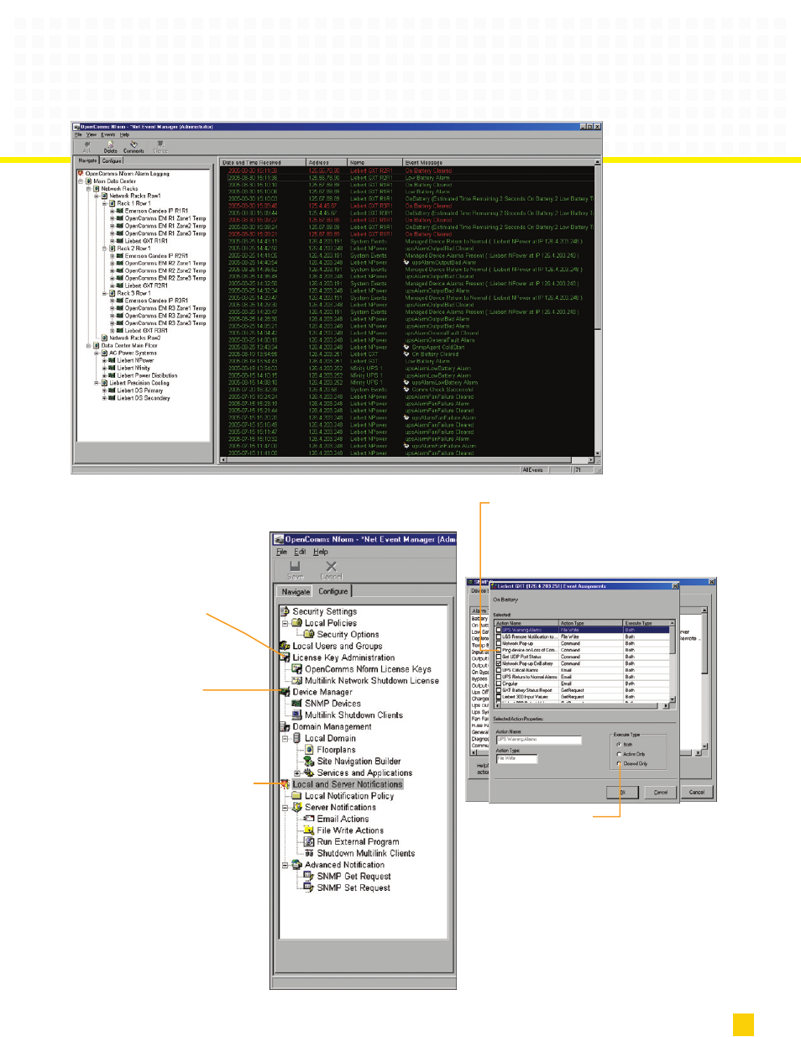
Task: Click the Save toolbar button
Action: pos(296,570)
